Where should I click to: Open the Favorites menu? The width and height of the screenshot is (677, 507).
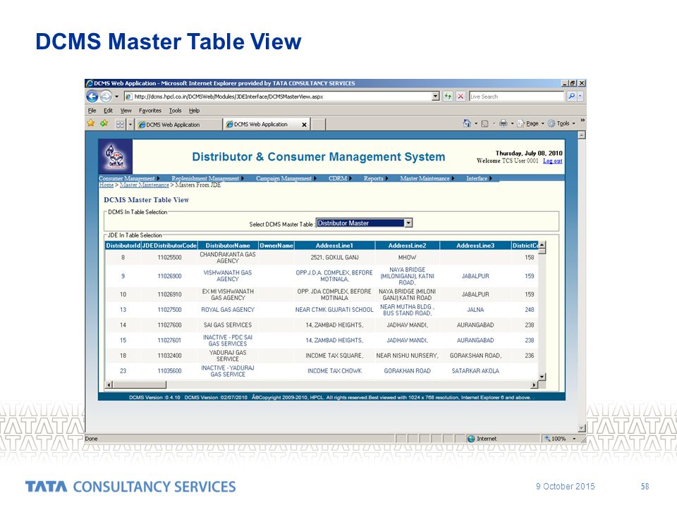[x=150, y=111]
